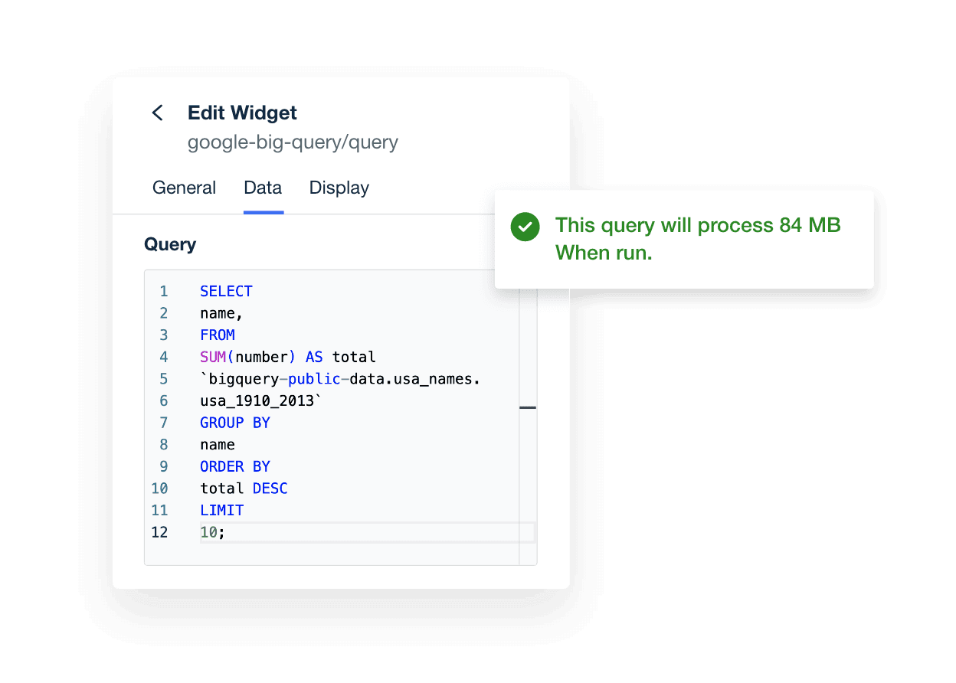Screen dimensions: 956x683
Task: Click the SUM function on line 4
Action: tap(211, 357)
